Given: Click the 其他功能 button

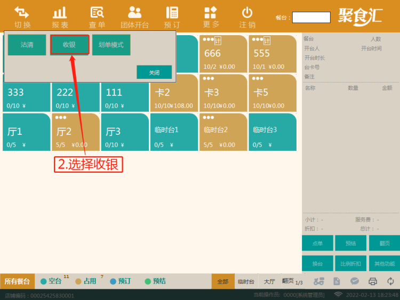Looking at the screenshot, I should pos(385,263).
